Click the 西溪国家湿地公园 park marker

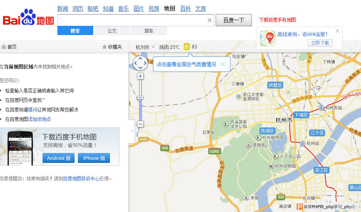226,124
